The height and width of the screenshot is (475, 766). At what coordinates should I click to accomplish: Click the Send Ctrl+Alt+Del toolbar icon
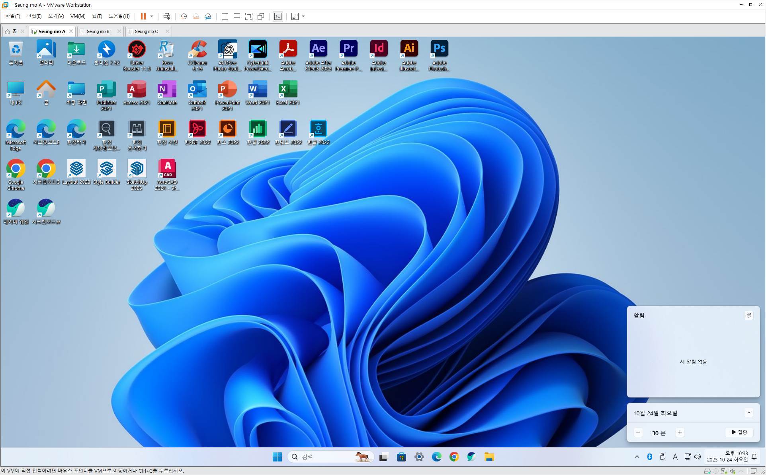pyautogui.click(x=167, y=16)
